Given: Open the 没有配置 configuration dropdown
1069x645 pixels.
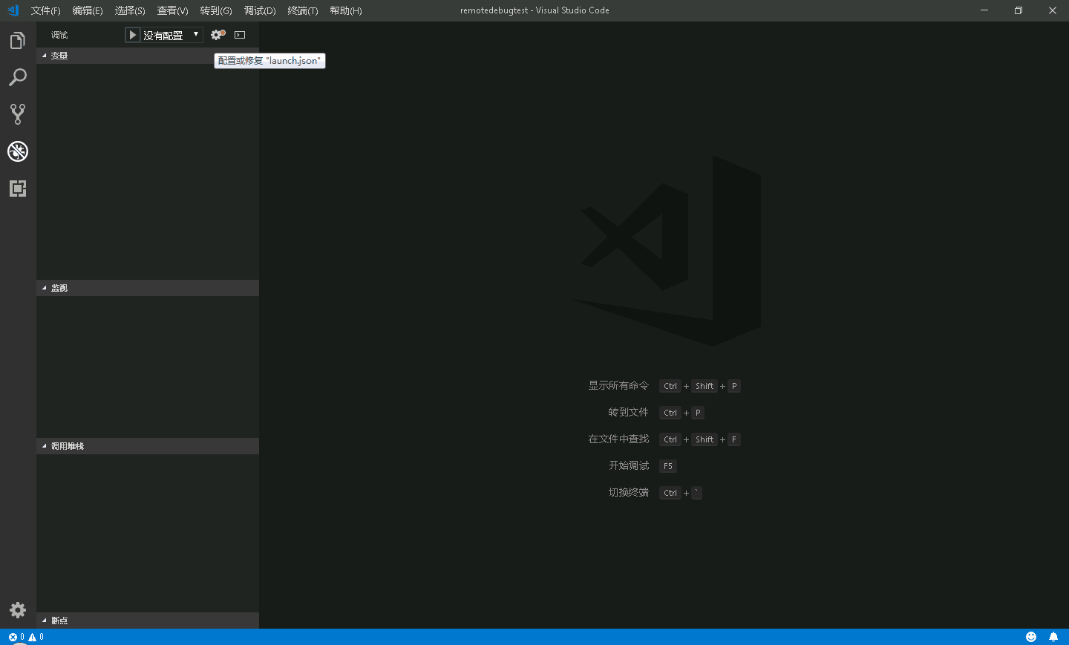Looking at the screenshot, I should pos(171,35).
